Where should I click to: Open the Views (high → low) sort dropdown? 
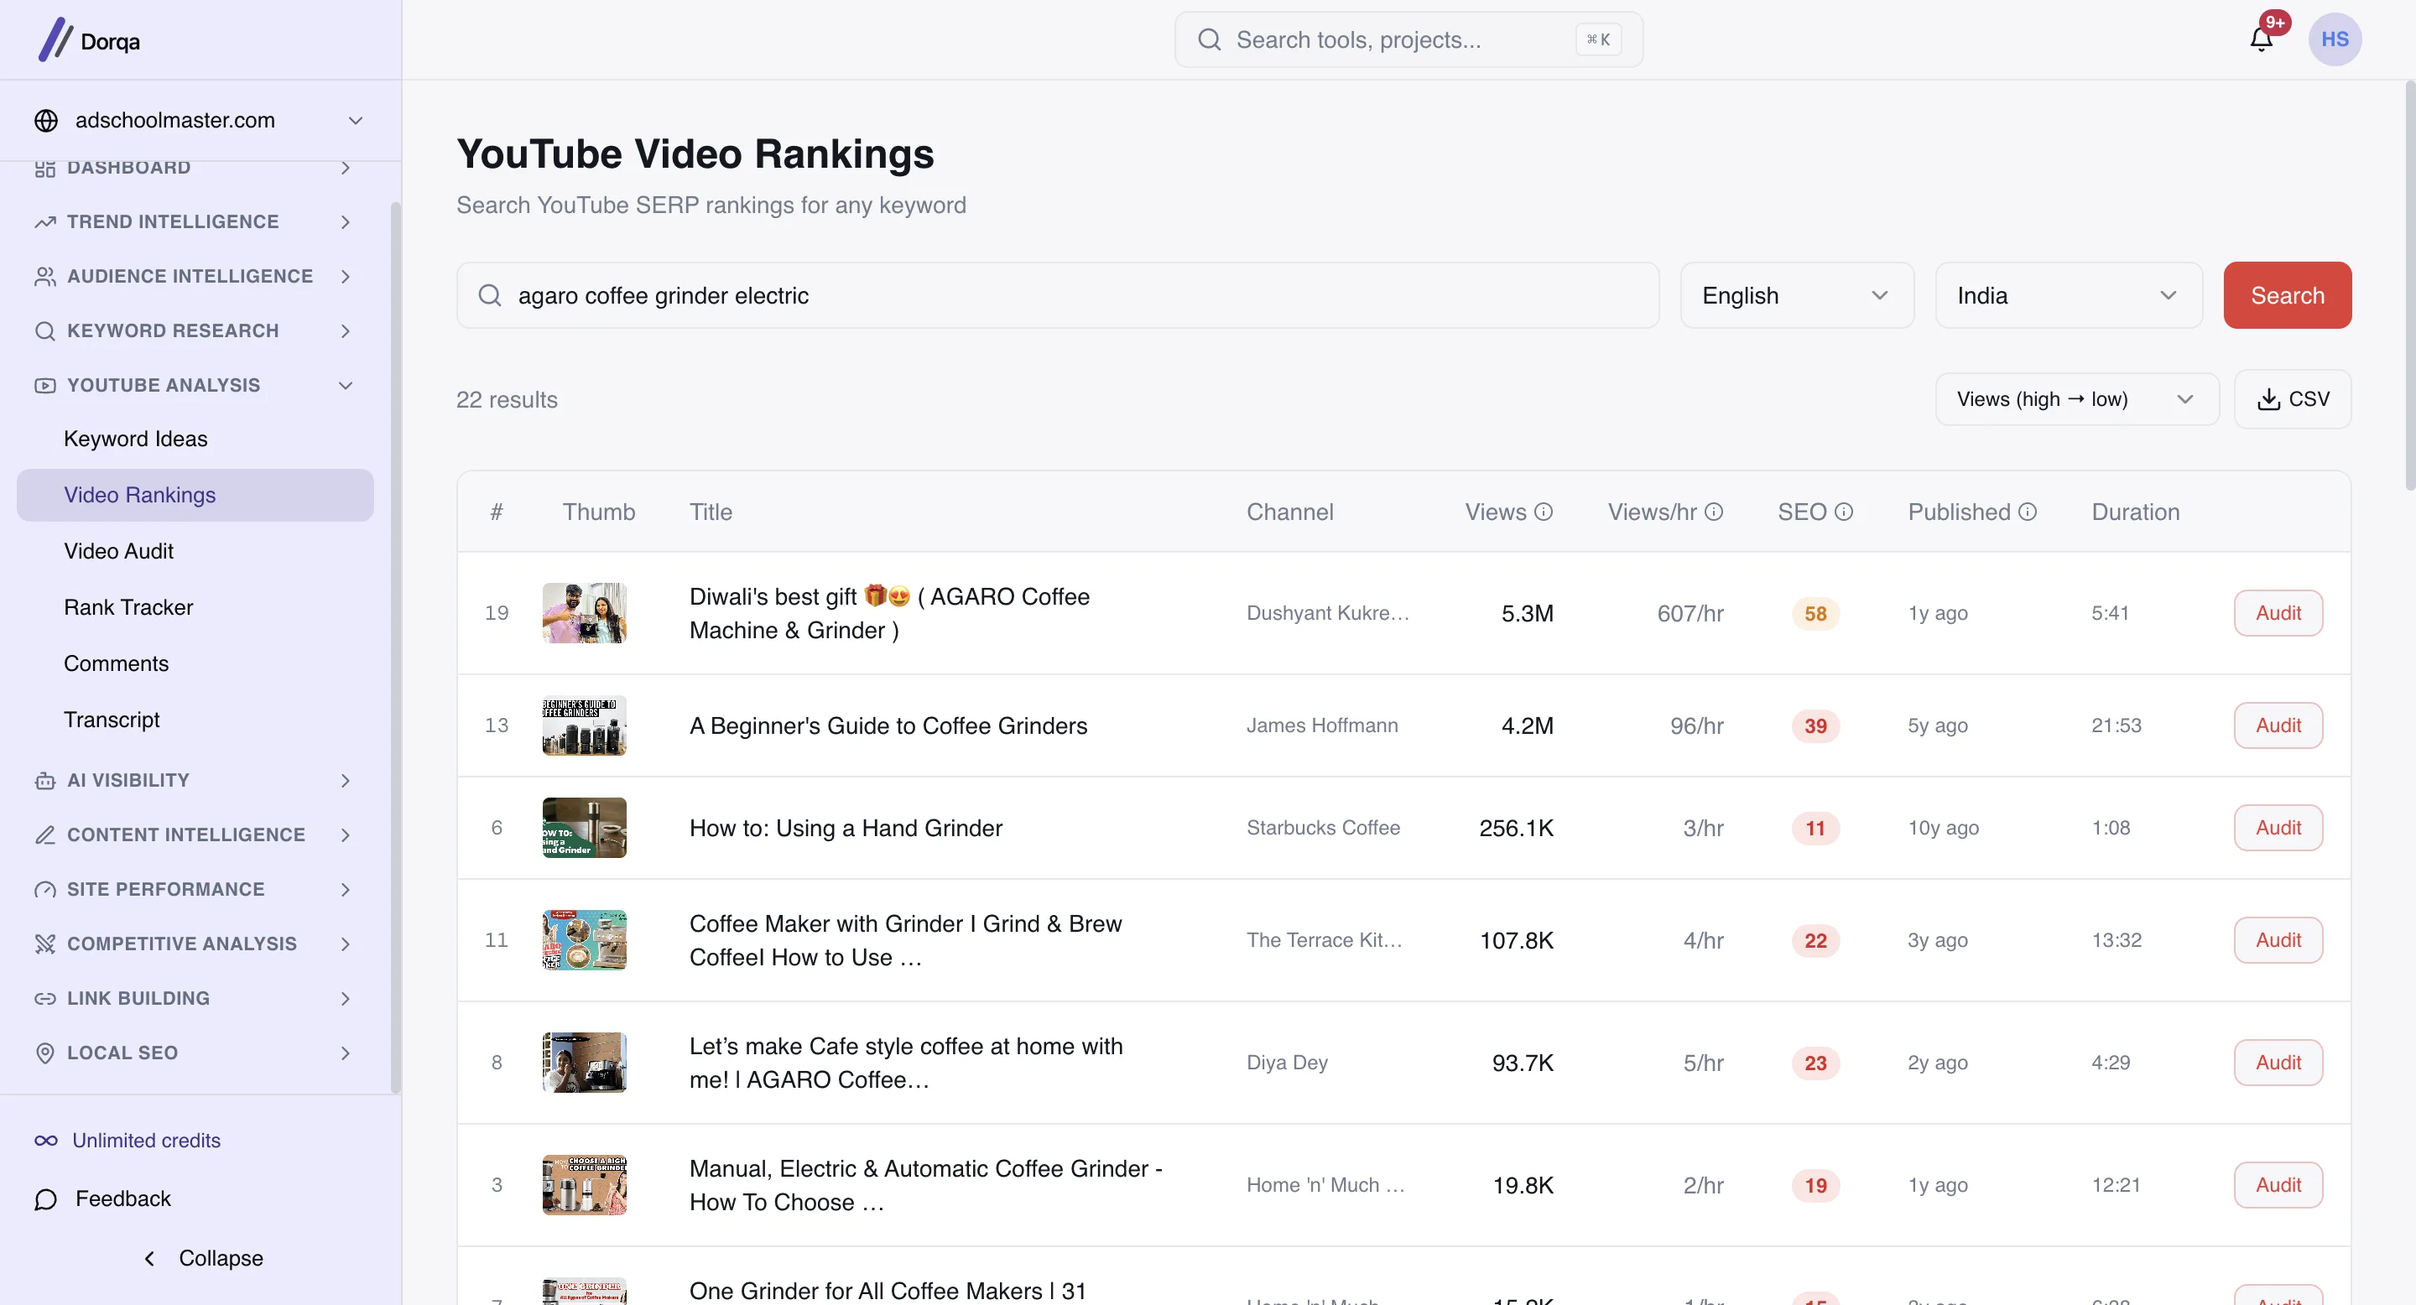2077,399
